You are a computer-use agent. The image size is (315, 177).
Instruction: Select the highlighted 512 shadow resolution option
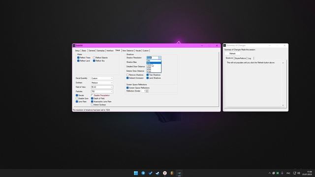154,63
